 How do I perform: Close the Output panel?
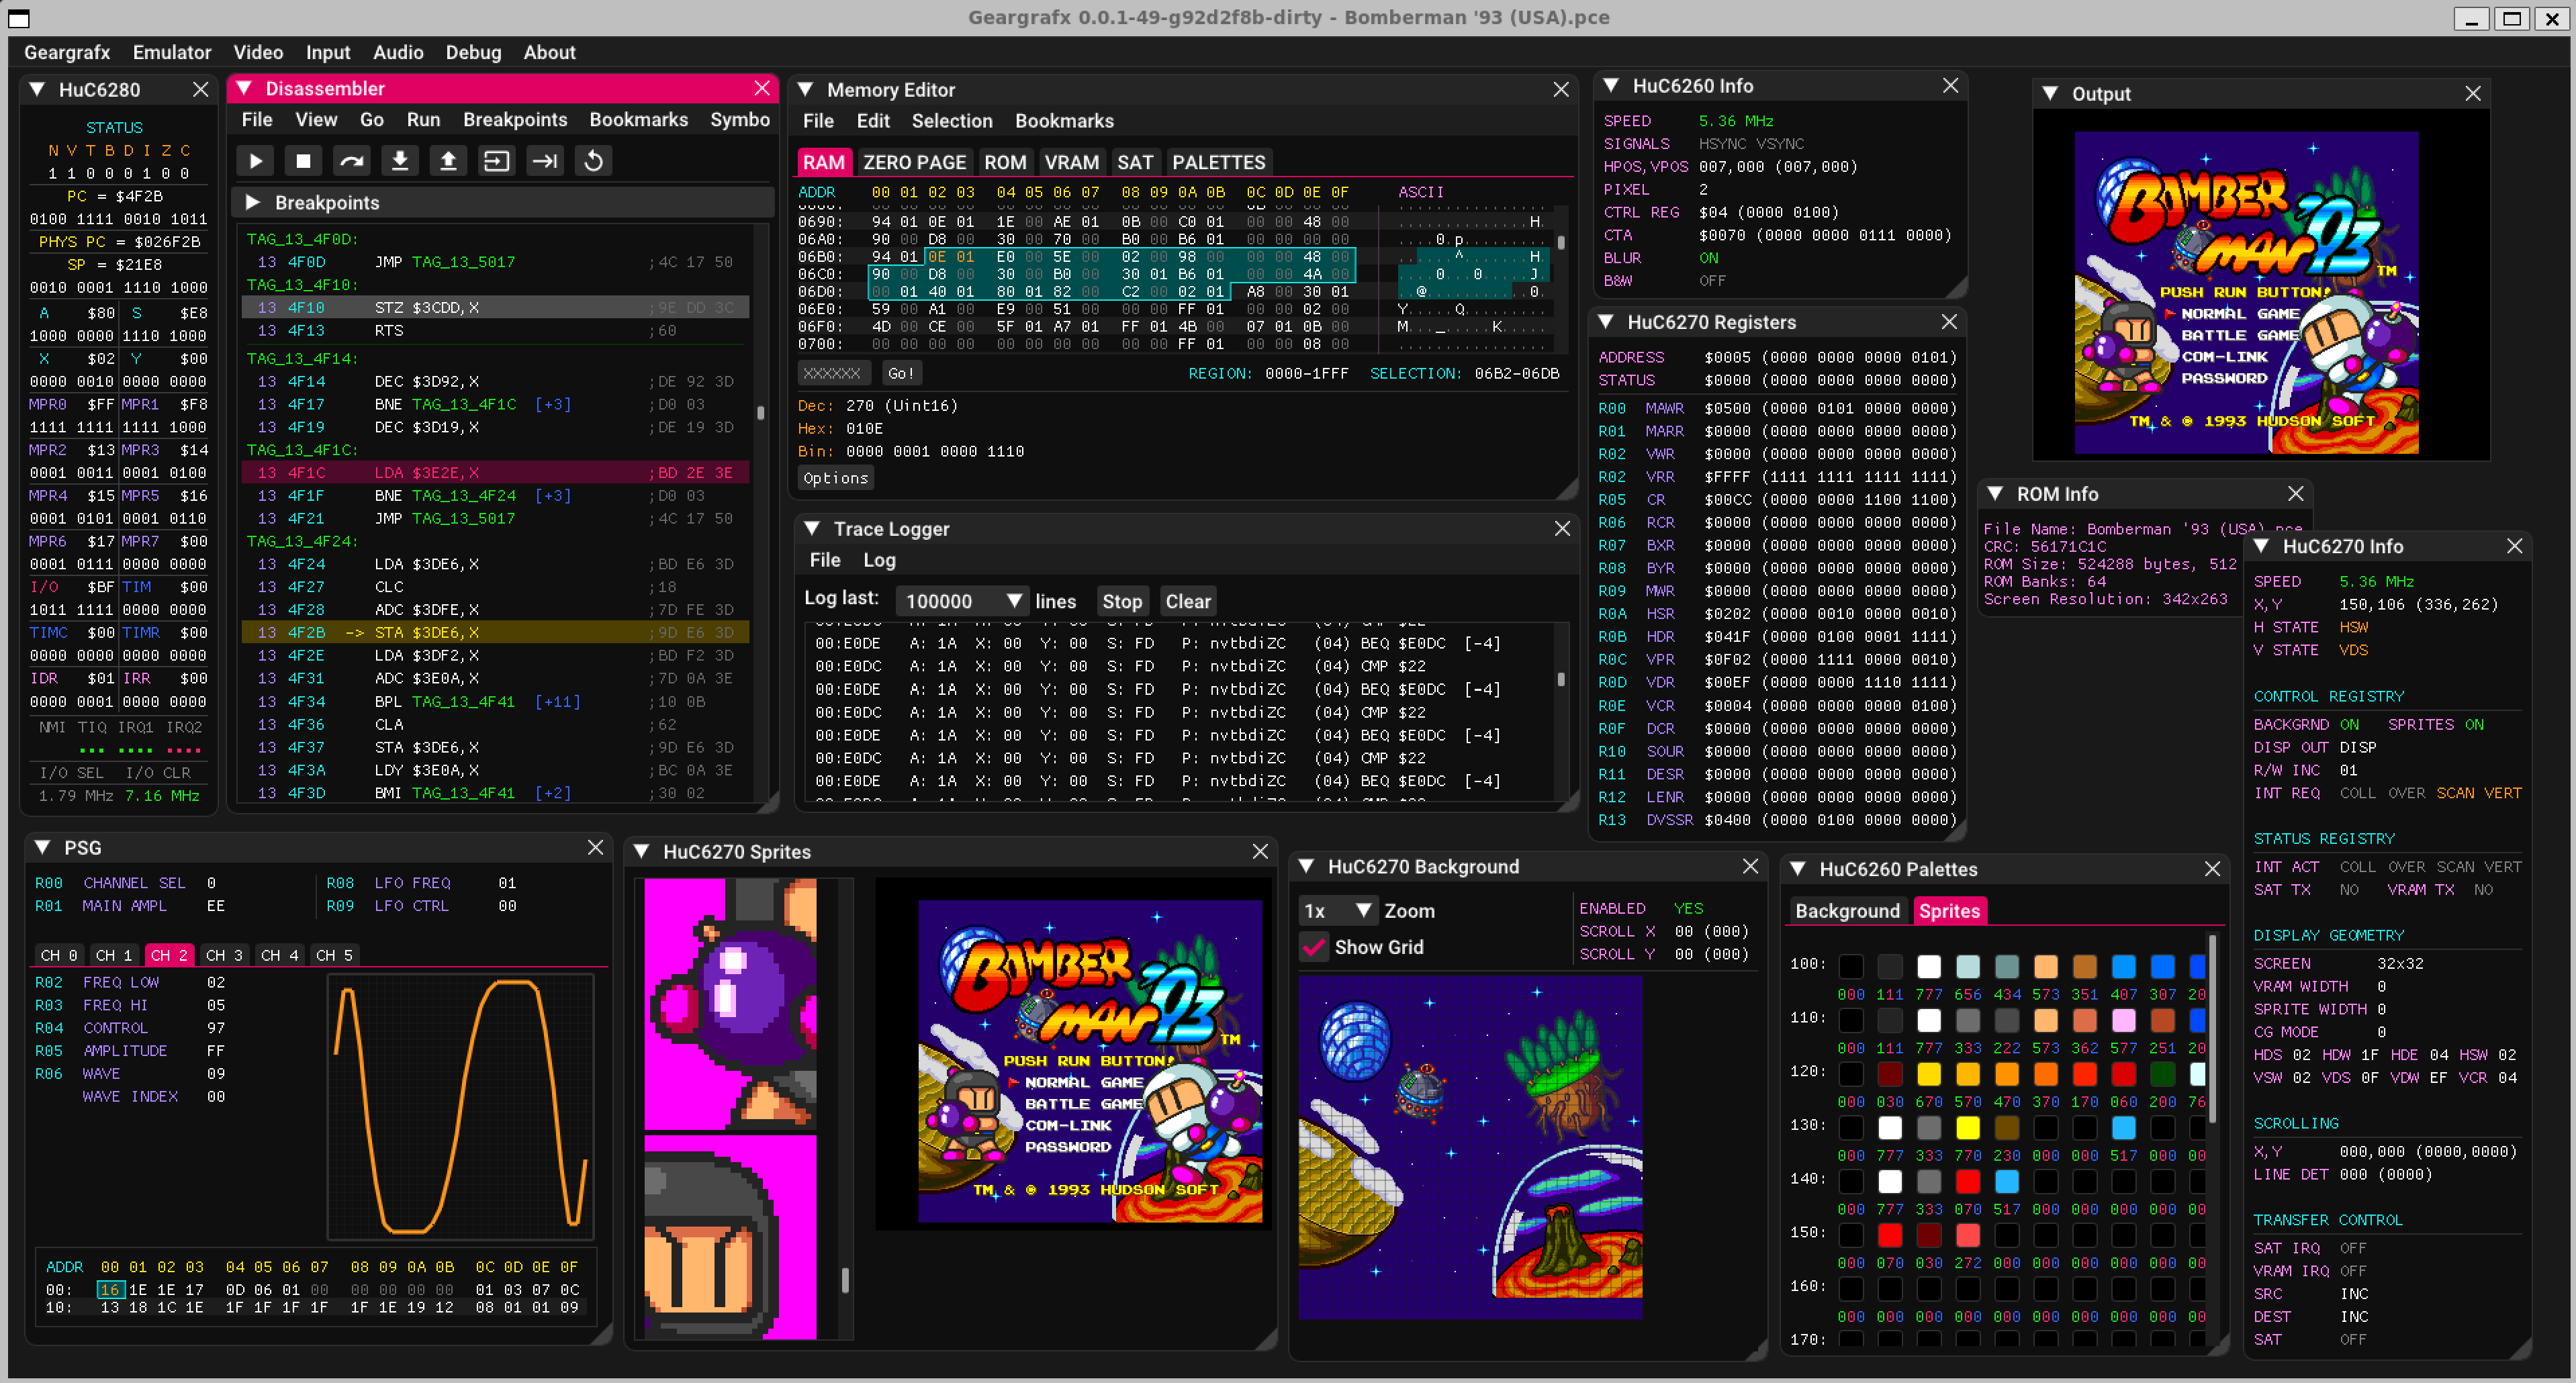point(2473,94)
